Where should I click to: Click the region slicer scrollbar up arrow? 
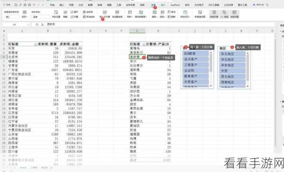click(x=248, y=53)
